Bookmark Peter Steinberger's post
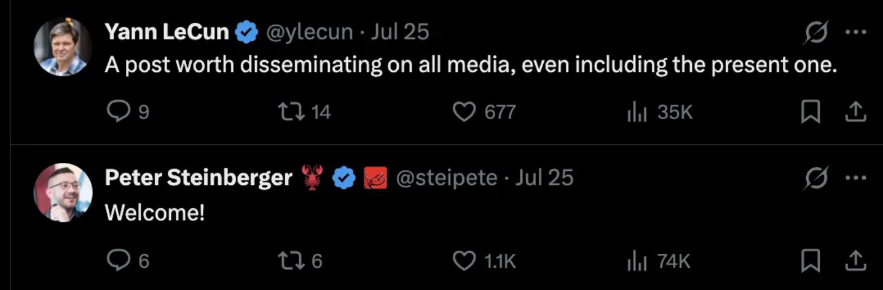The height and width of the screenshot is (290, 883). click(x=811, y=261)
